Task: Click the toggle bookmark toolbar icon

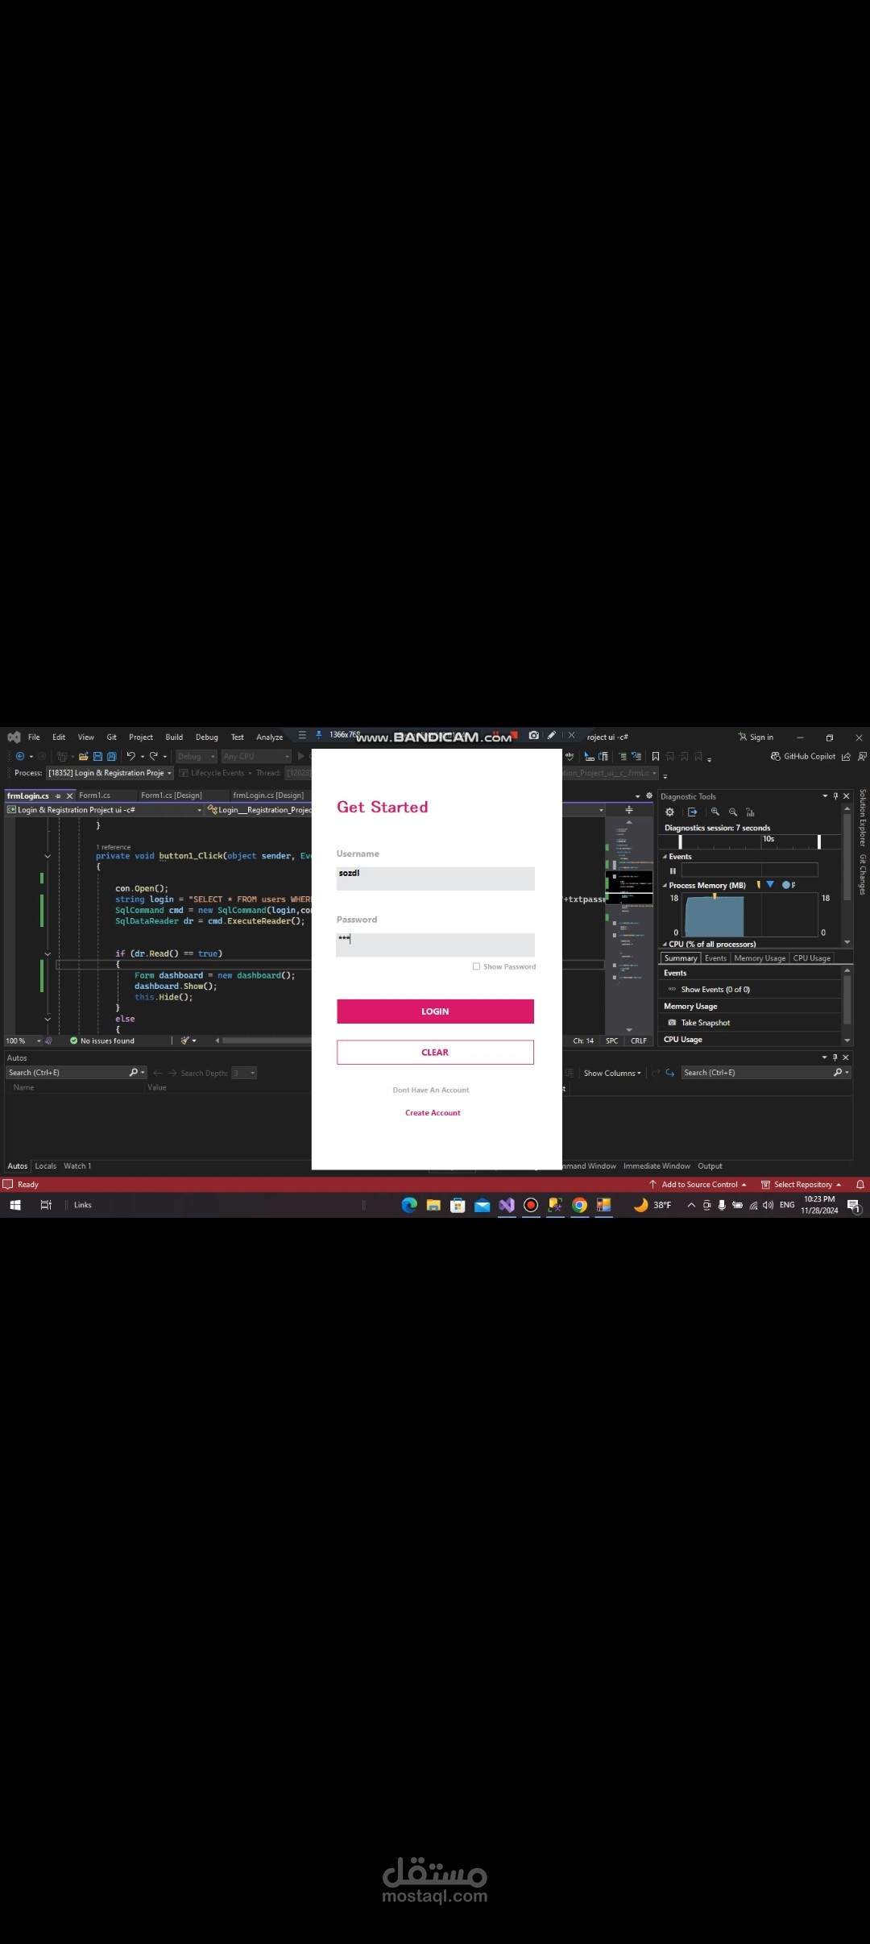Action: (656, 756)
